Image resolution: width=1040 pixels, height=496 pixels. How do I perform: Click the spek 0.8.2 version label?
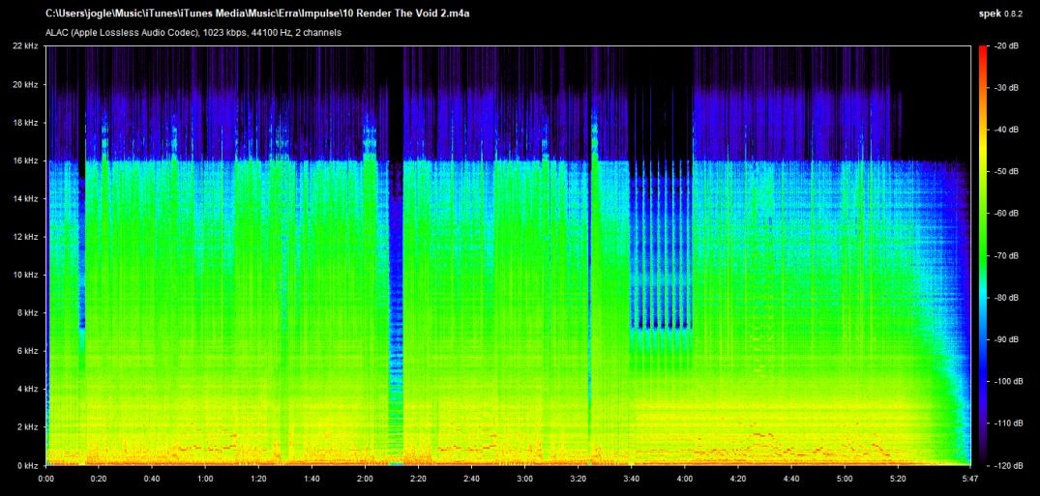(x=1009, y=14)
